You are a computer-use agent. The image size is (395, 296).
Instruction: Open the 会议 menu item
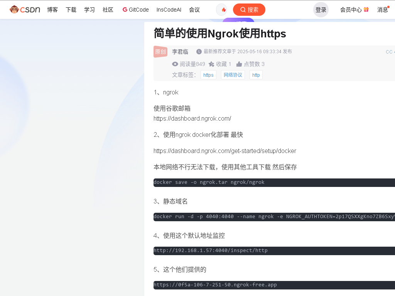[x=194, y=10]
